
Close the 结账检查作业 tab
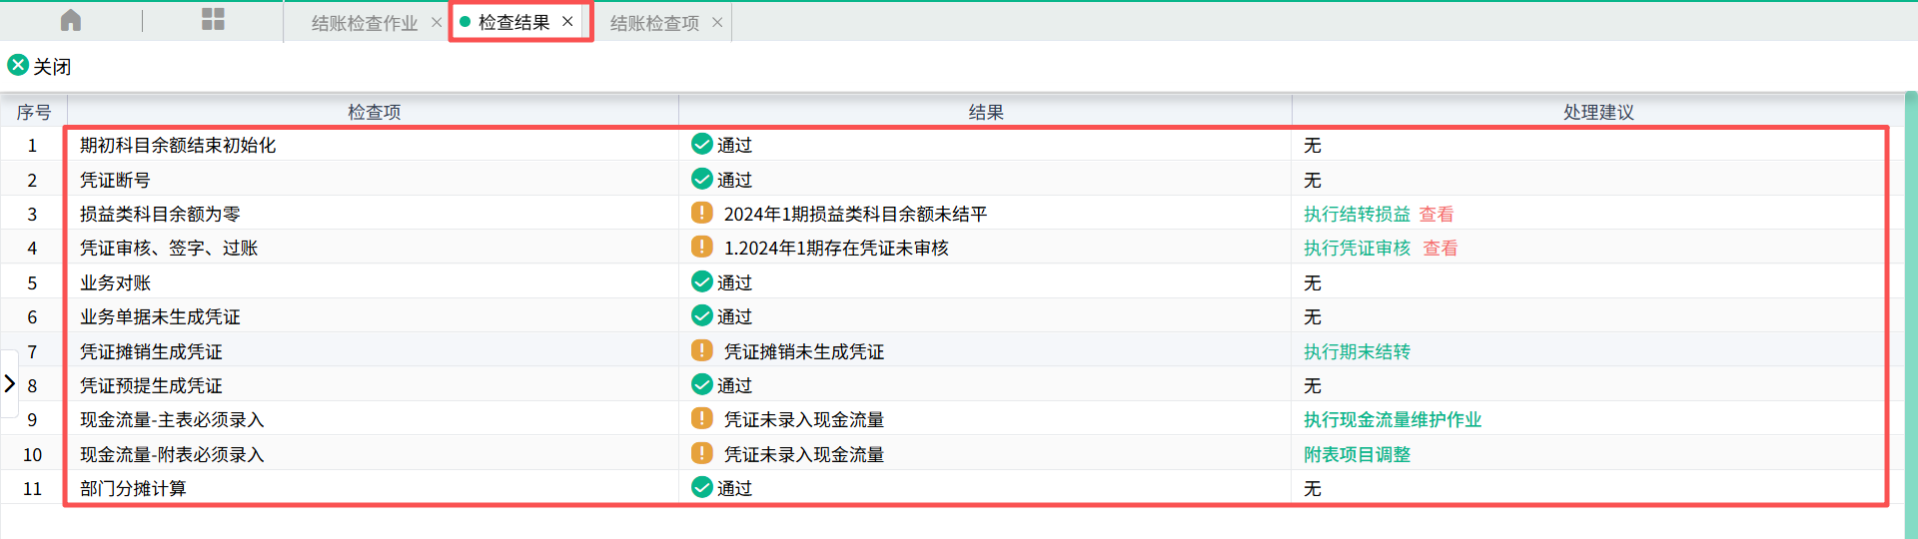point(437,23)
